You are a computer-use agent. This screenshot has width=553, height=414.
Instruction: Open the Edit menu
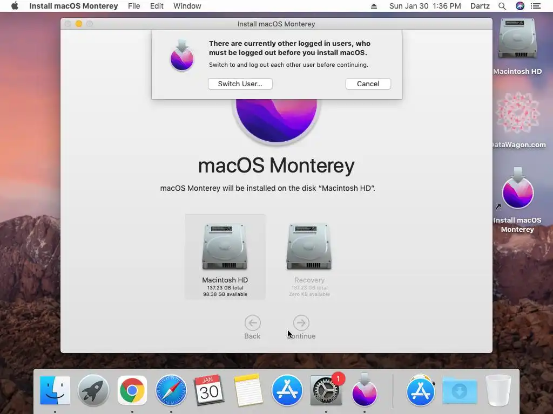point(157,6)
